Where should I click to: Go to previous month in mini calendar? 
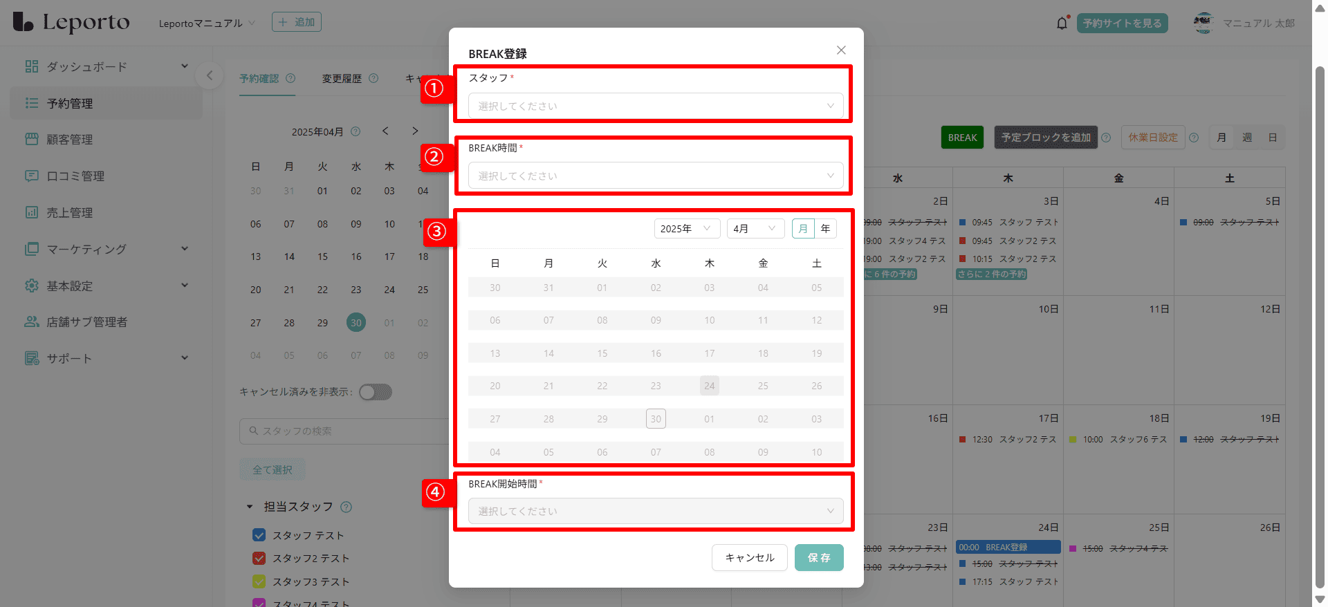385,131
